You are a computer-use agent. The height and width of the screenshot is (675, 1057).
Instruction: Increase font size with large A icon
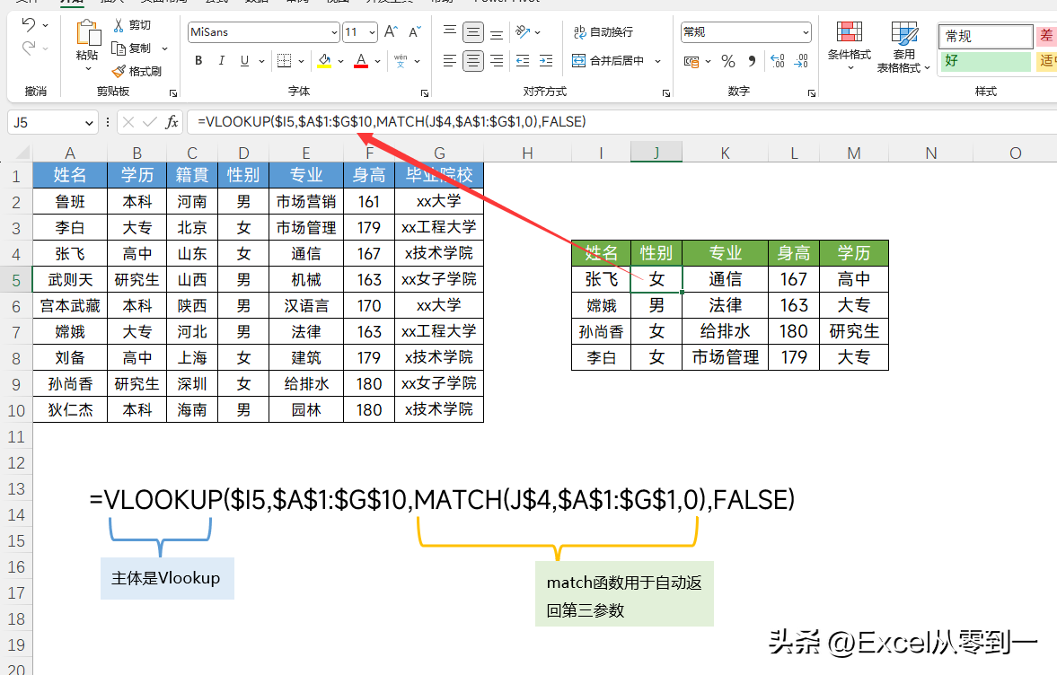[391, 31]
